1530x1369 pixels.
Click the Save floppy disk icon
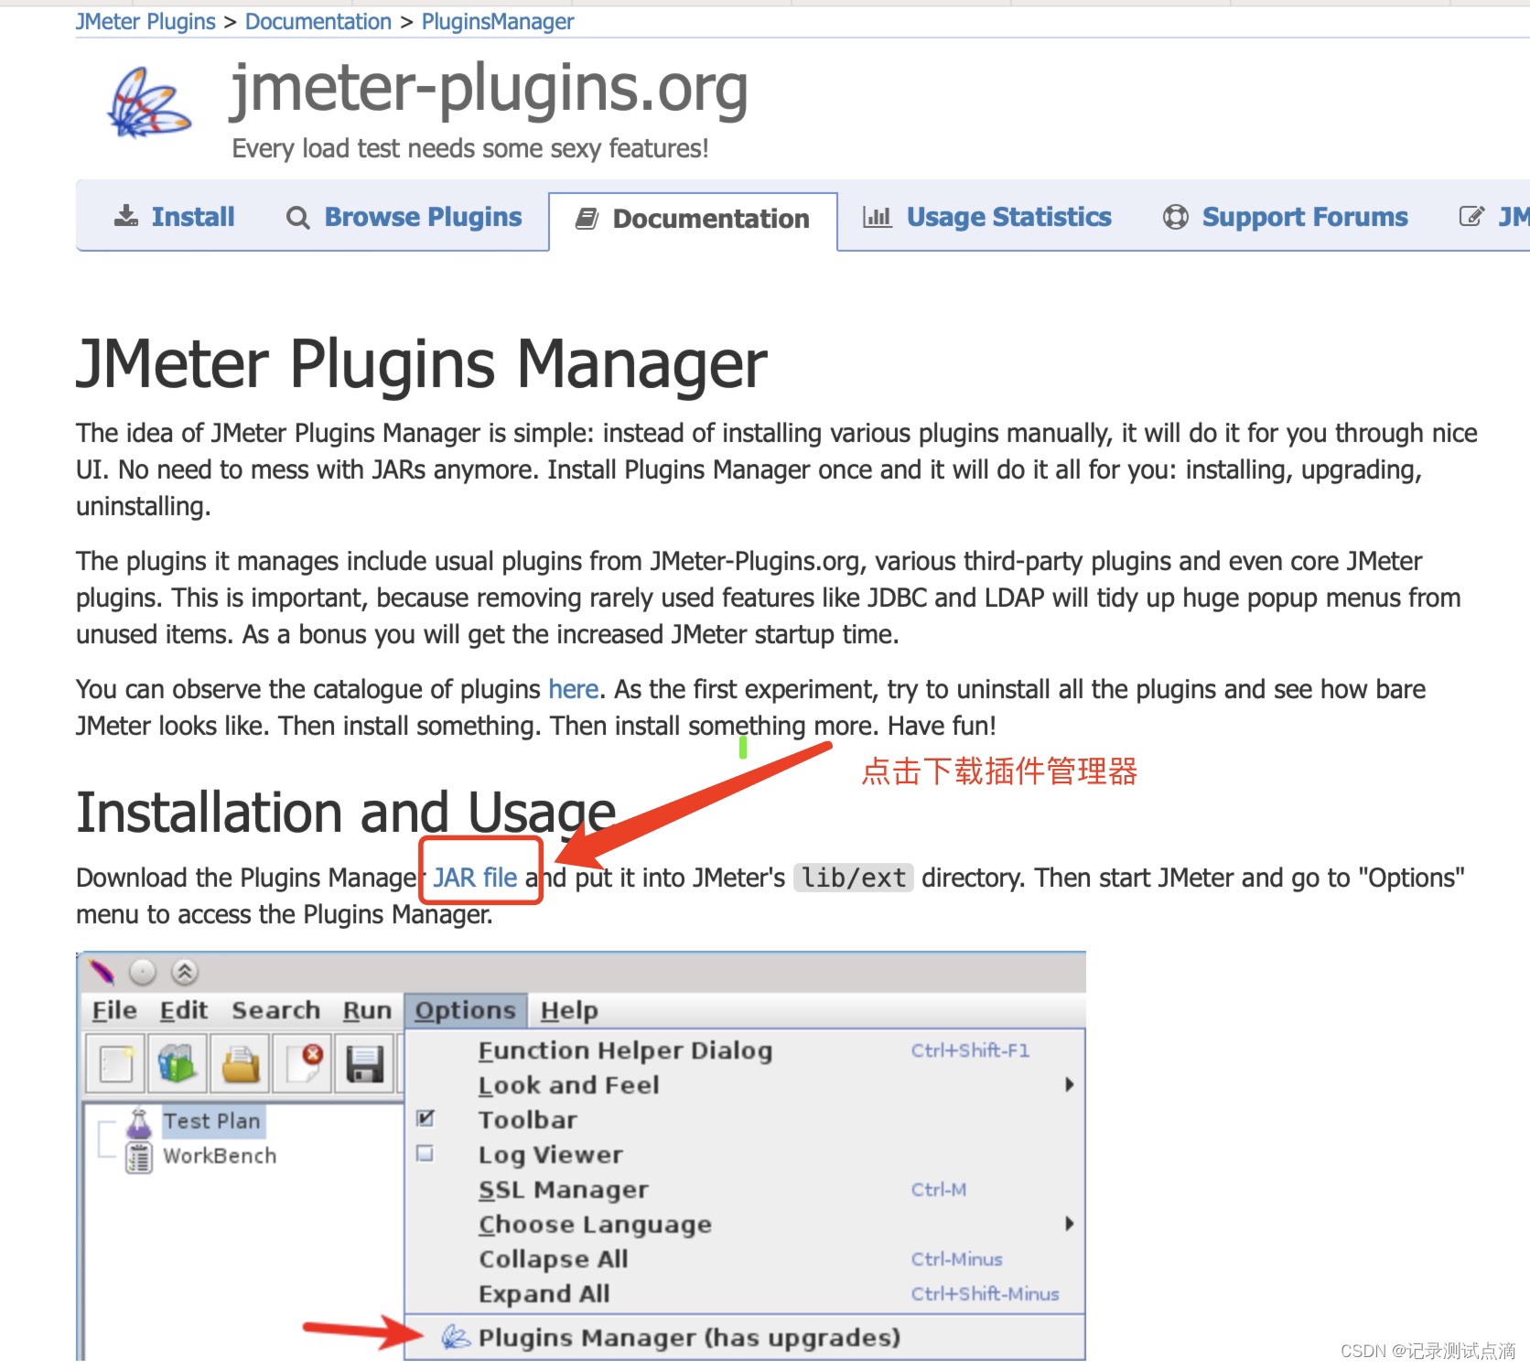pos(365,1062)
